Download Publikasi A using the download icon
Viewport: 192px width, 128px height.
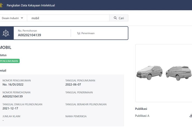tap(191, 116)
